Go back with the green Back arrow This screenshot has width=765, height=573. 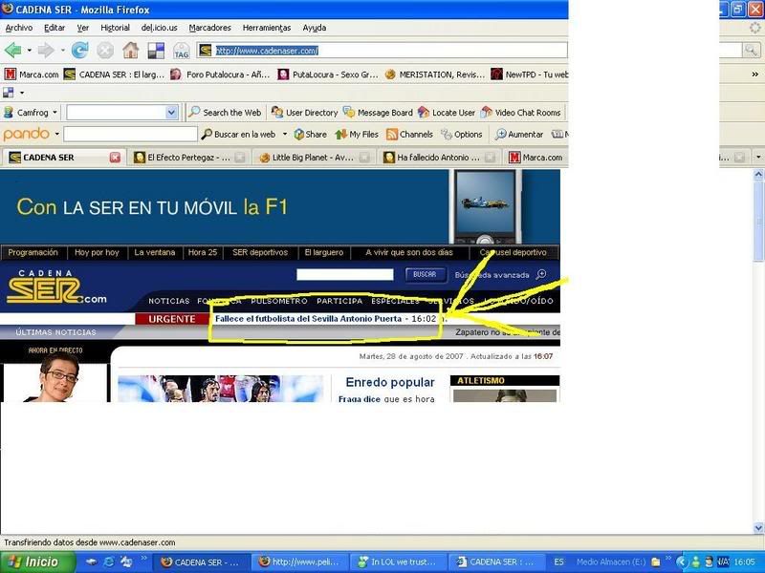pos(12,51)
